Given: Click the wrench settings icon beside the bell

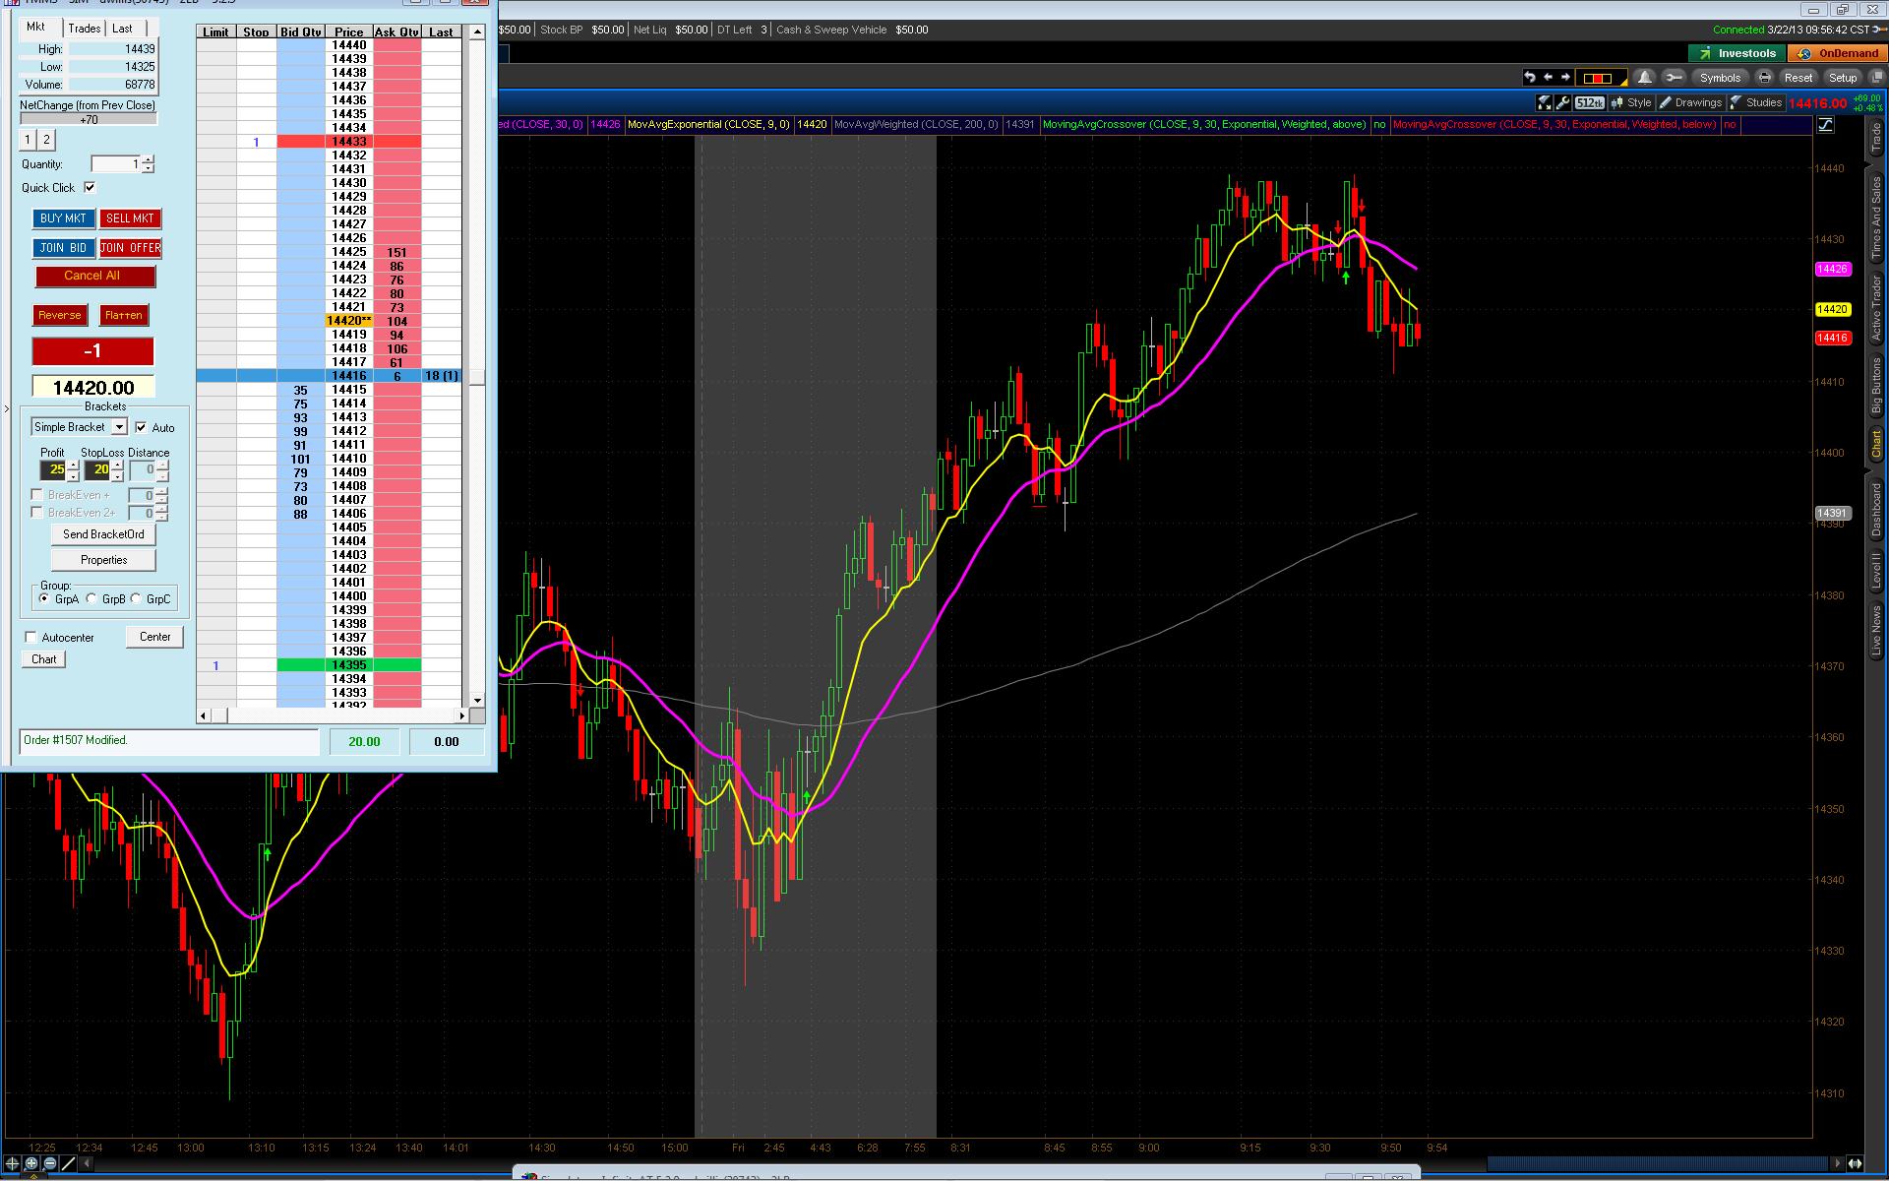Looking at the screenshot, I should coord(1674,78).
